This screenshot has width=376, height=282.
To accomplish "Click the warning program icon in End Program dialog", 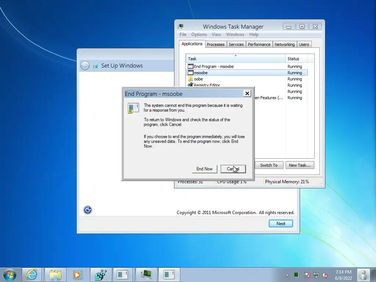I will tap(133, 108).
